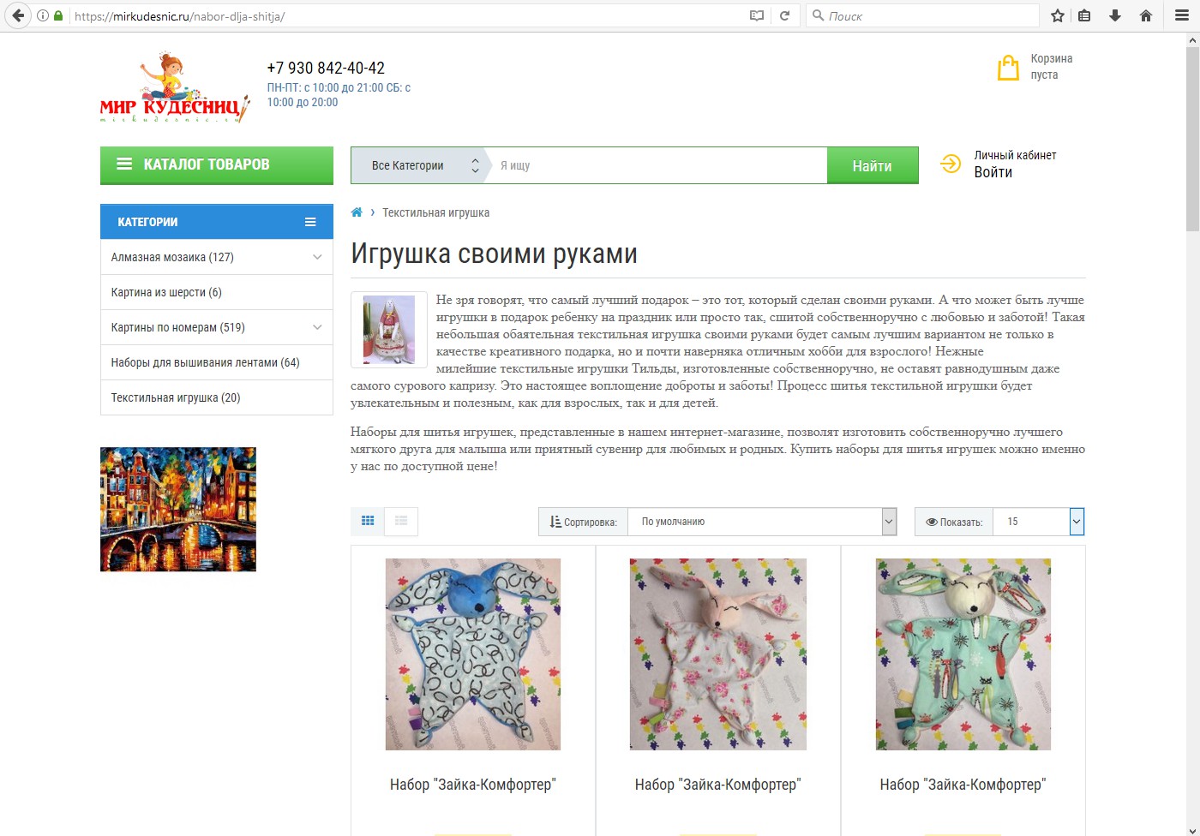Viewport: 1200px width, 836px height.
Task: Click the Войти login link
Action: point(993,172)
